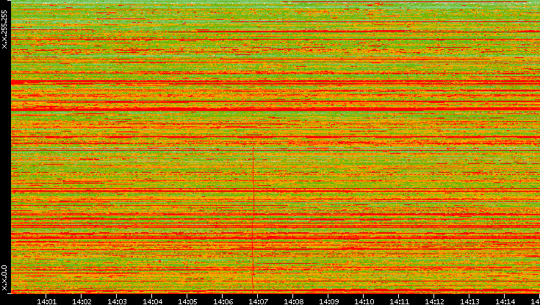Click the 14:04 time axis label
This screenshot has width=540, height=305.
coord(152,301)
